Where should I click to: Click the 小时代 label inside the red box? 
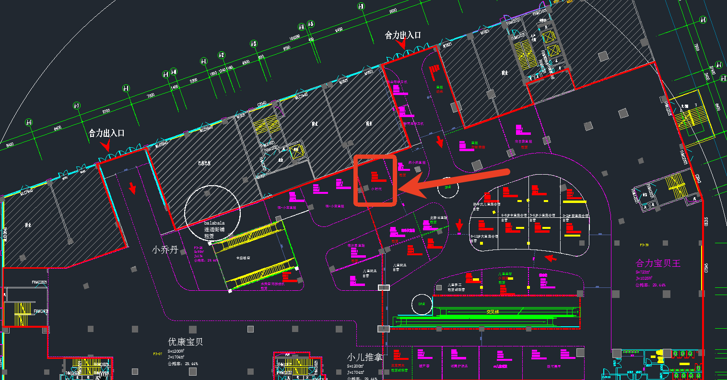click(x=376, y=189)
